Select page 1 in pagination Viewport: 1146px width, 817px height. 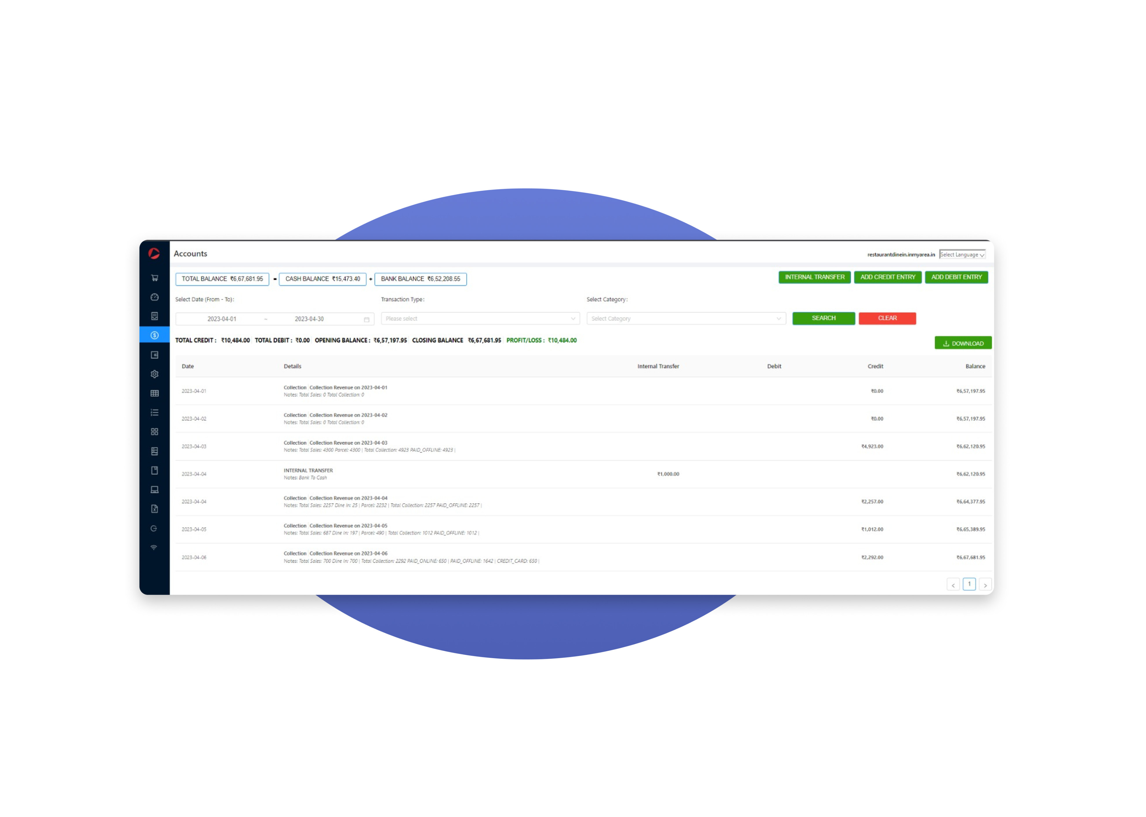[969, 584]
